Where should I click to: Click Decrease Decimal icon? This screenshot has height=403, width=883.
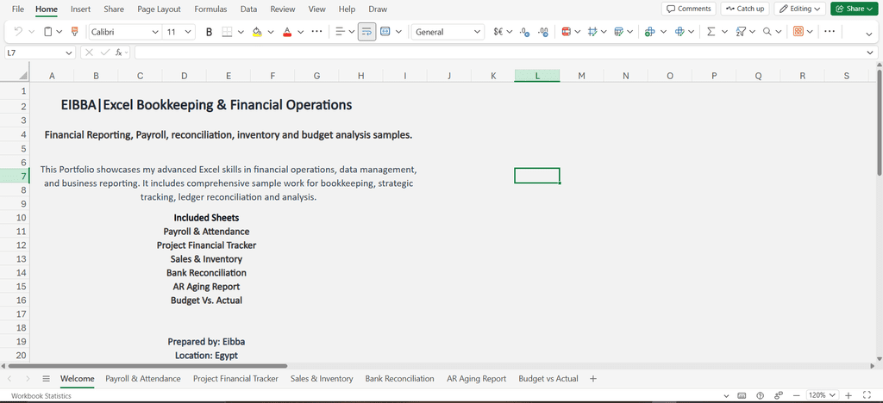click(x=523, y=32)
